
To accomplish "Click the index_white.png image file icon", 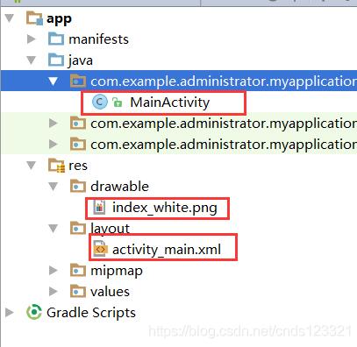I will click(99, 208).
